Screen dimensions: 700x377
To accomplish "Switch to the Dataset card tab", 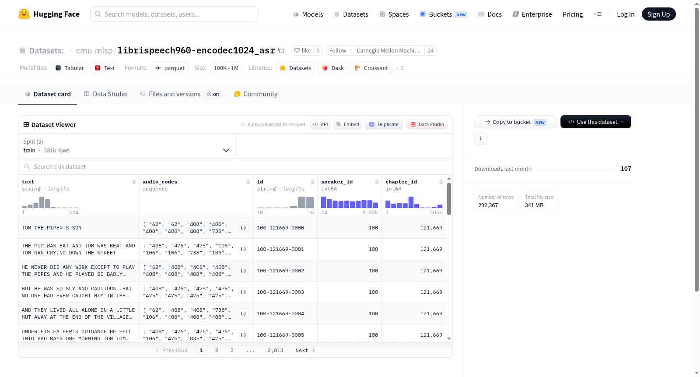I will coord(48,94).
